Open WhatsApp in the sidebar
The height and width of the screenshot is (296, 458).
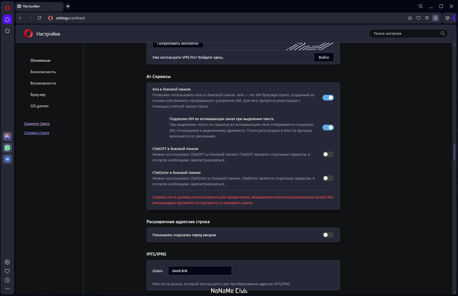(7, 148)
